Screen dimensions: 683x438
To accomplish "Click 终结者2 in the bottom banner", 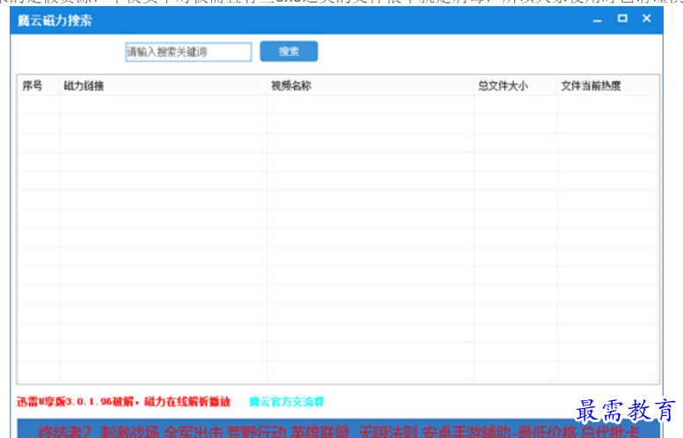I will (65, 432).
